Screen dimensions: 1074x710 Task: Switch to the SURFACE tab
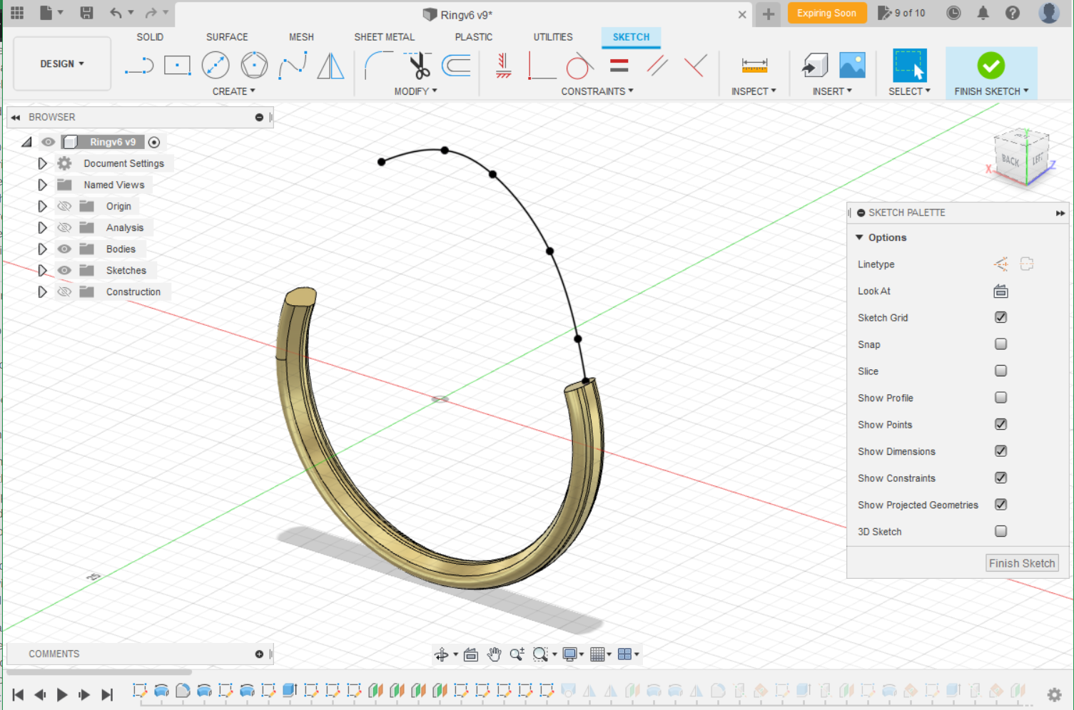coord(227,37)
